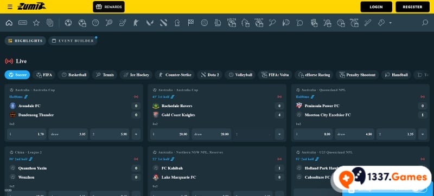Bet on Avondale FC win at 1.70
The width and height of the screenshot is (434, 196).
27,134
